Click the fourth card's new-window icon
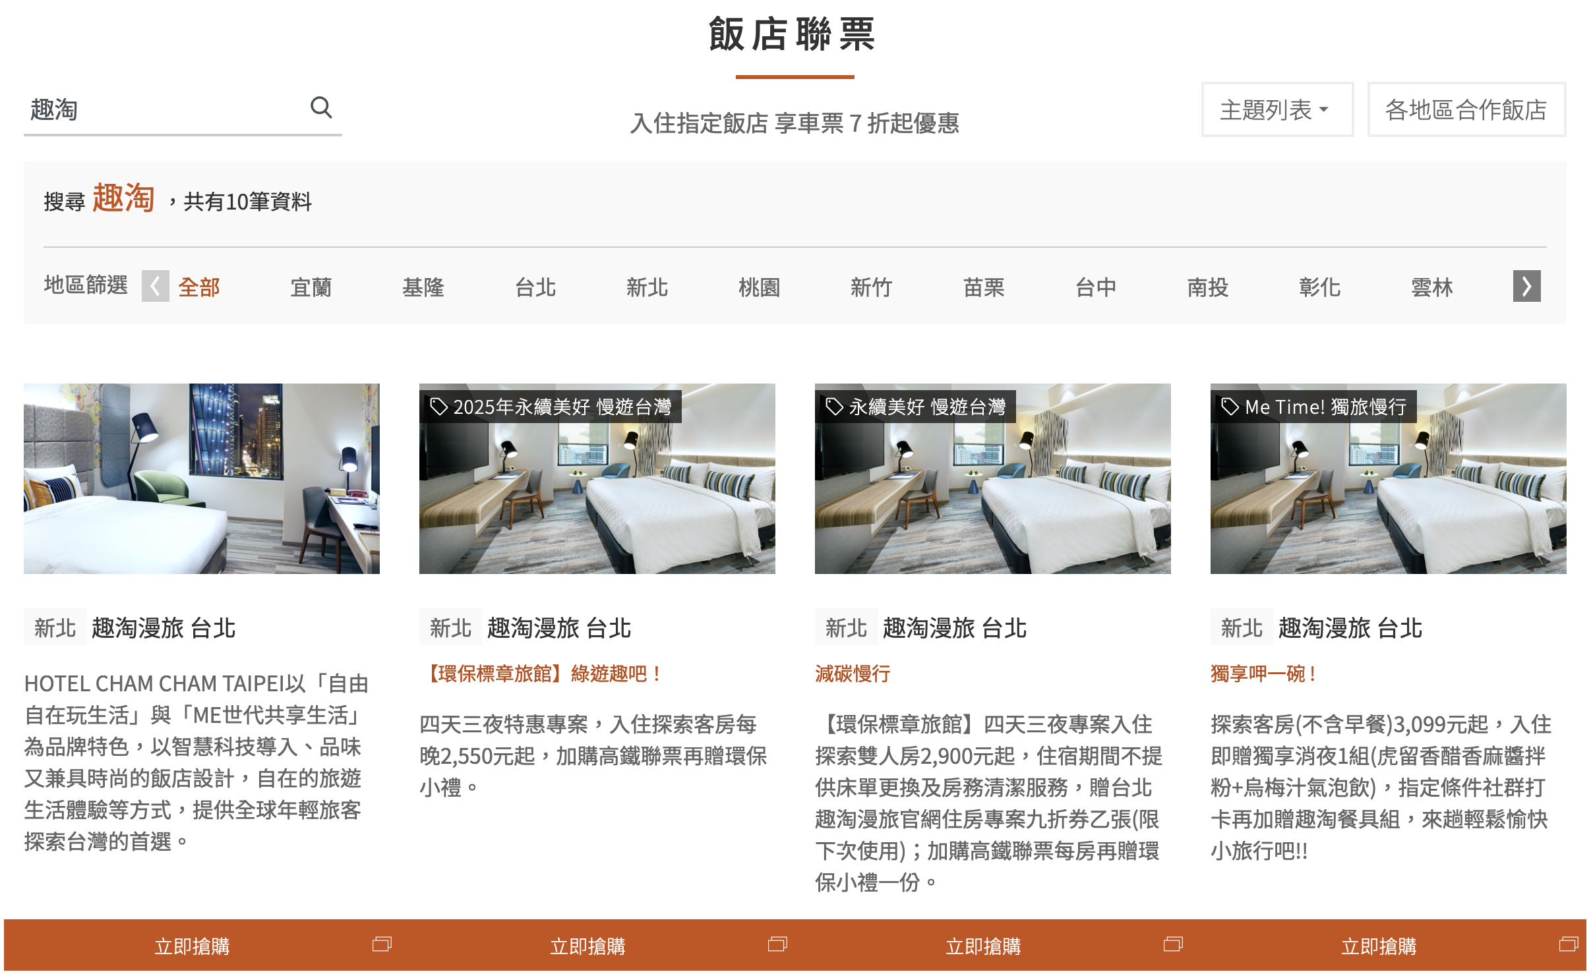Screen dimensions: 1593x974 coord(1568,944)
